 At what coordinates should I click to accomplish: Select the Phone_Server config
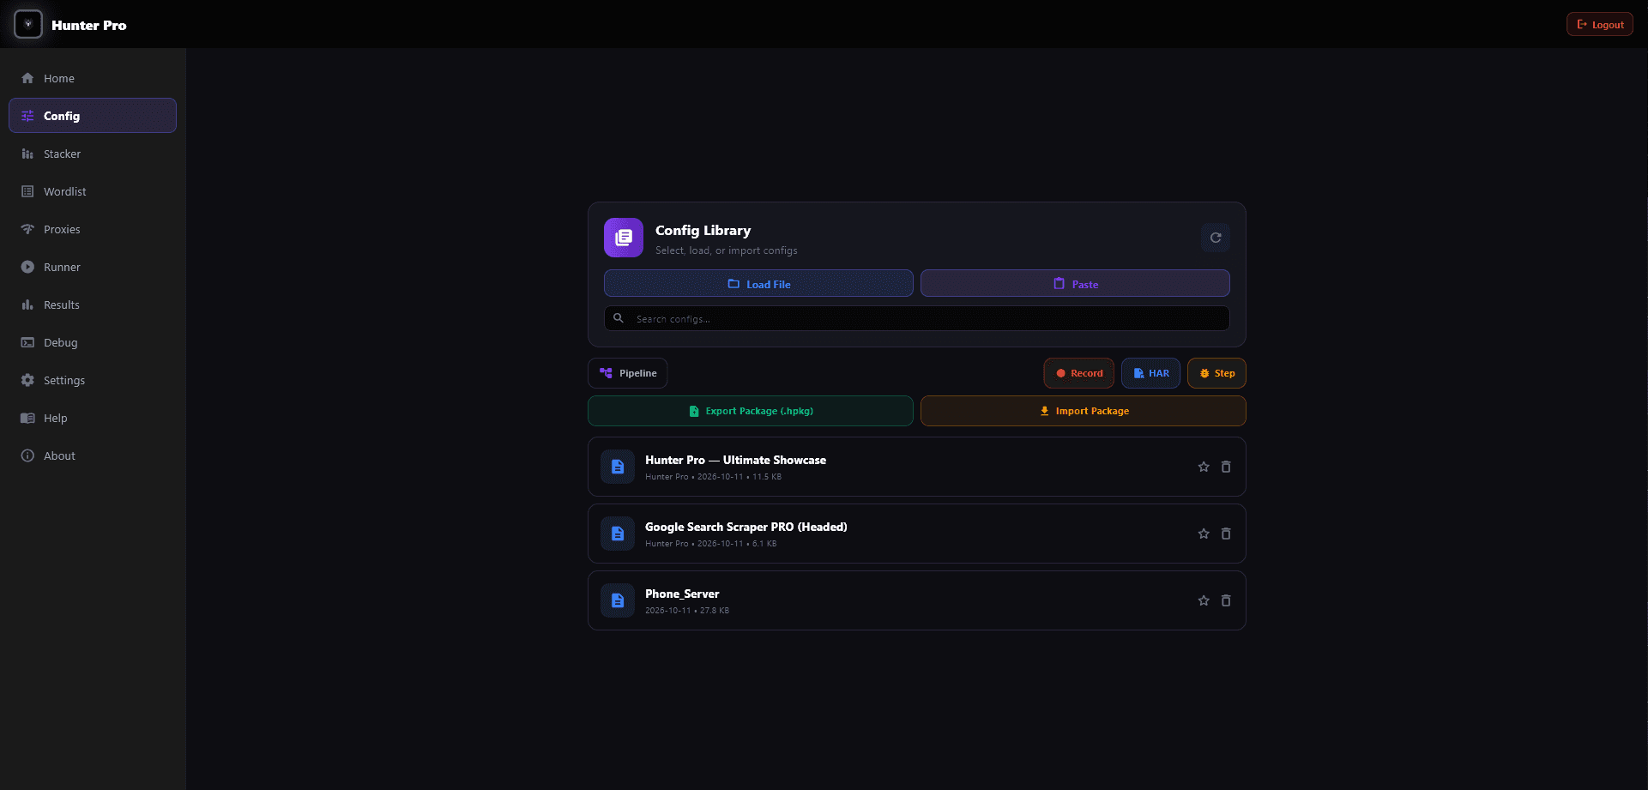click(917, 600)
